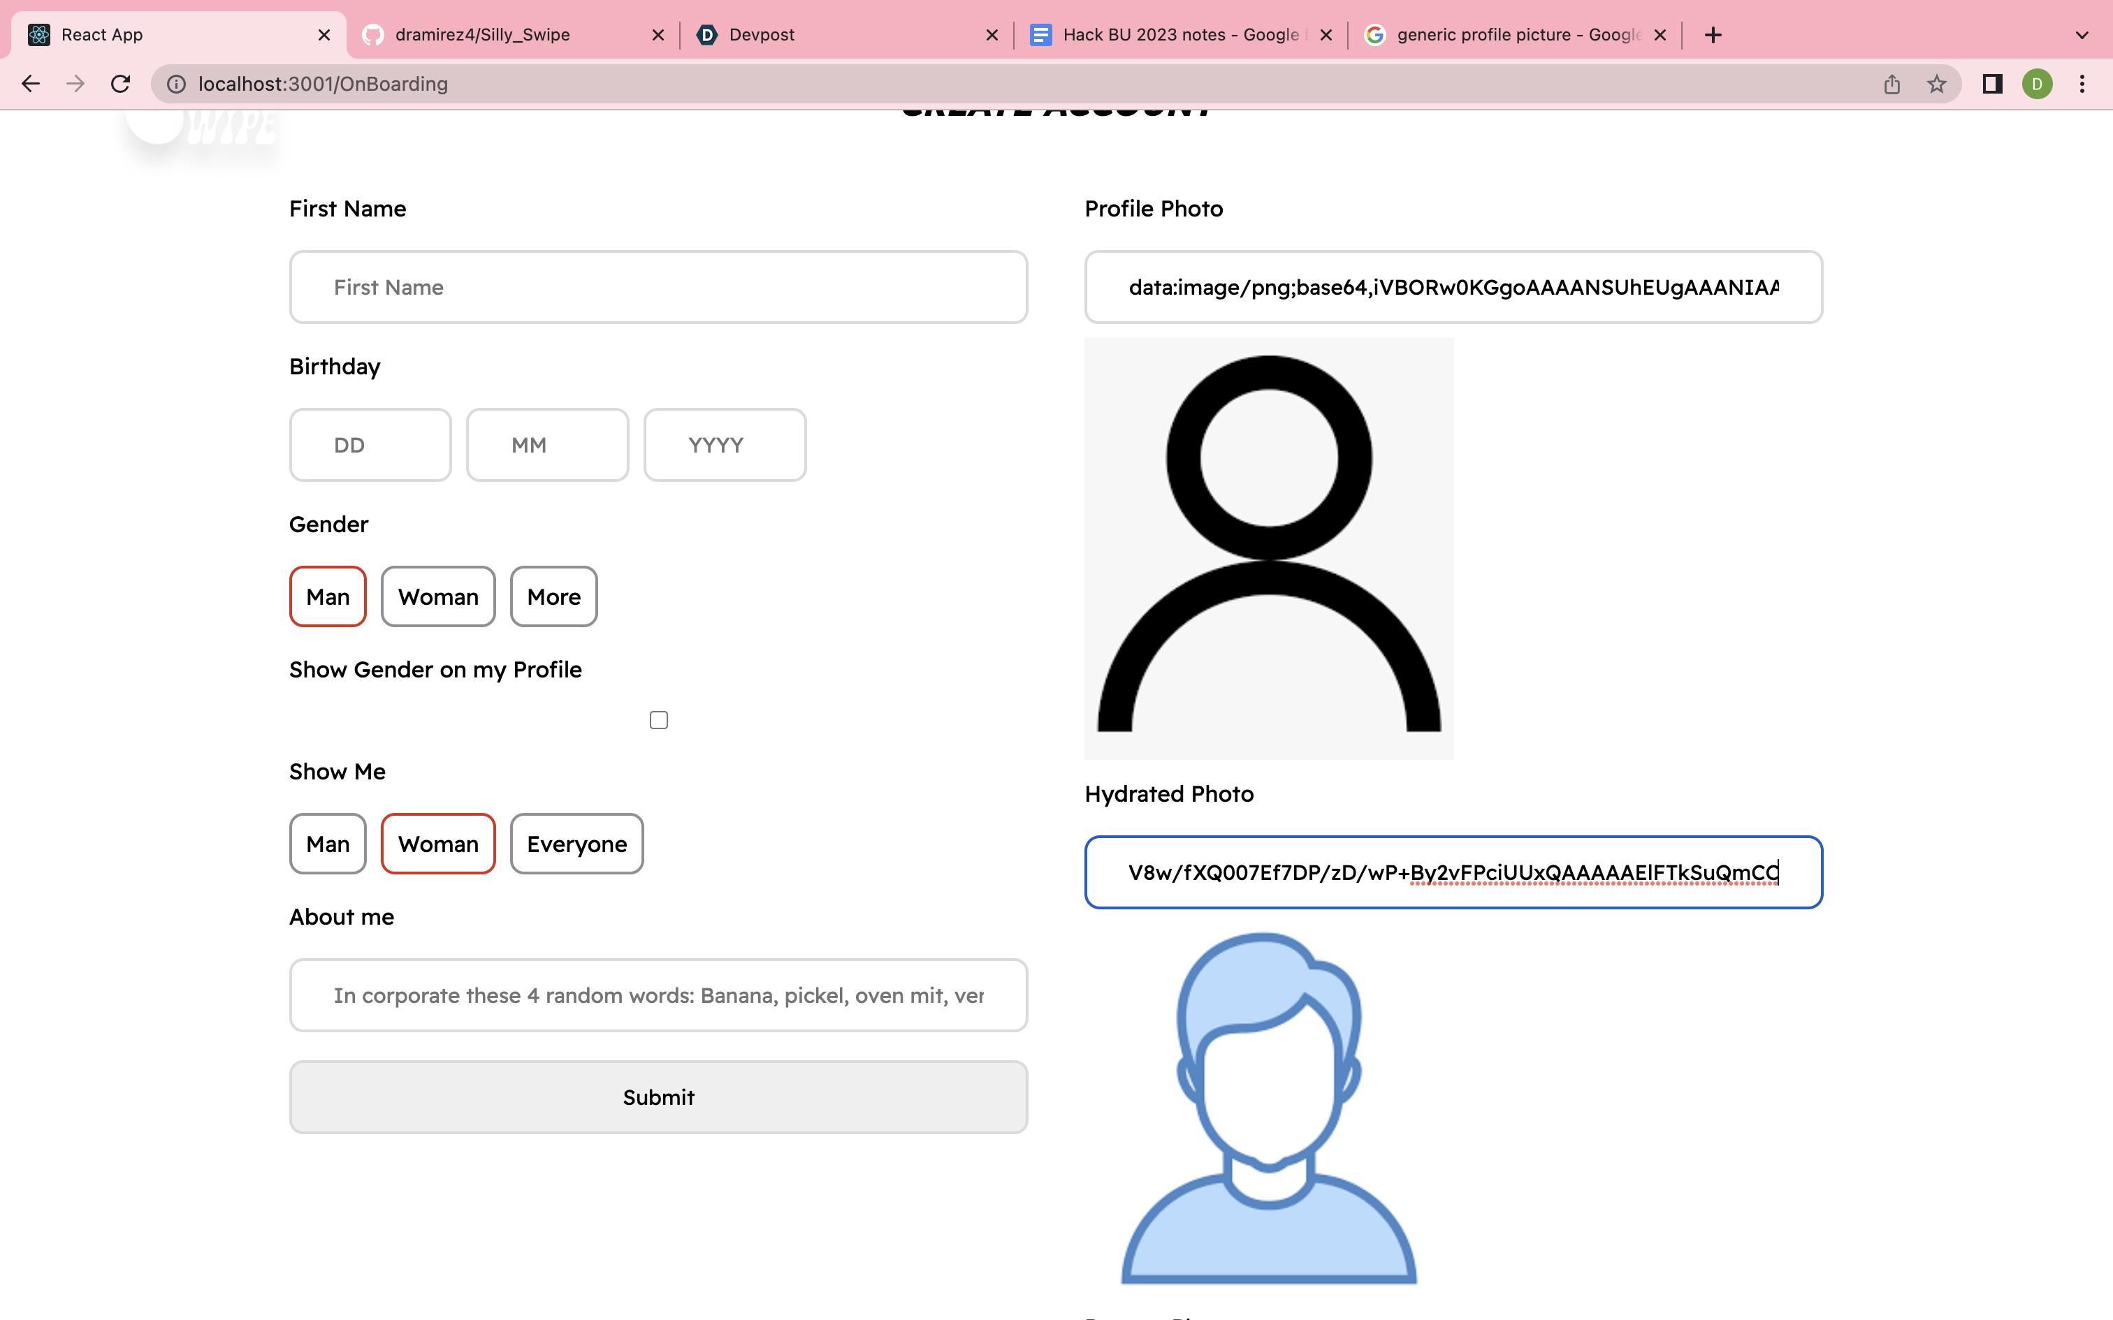Close the Hack BU 2023 notes tab

(x=1326, y=35)
